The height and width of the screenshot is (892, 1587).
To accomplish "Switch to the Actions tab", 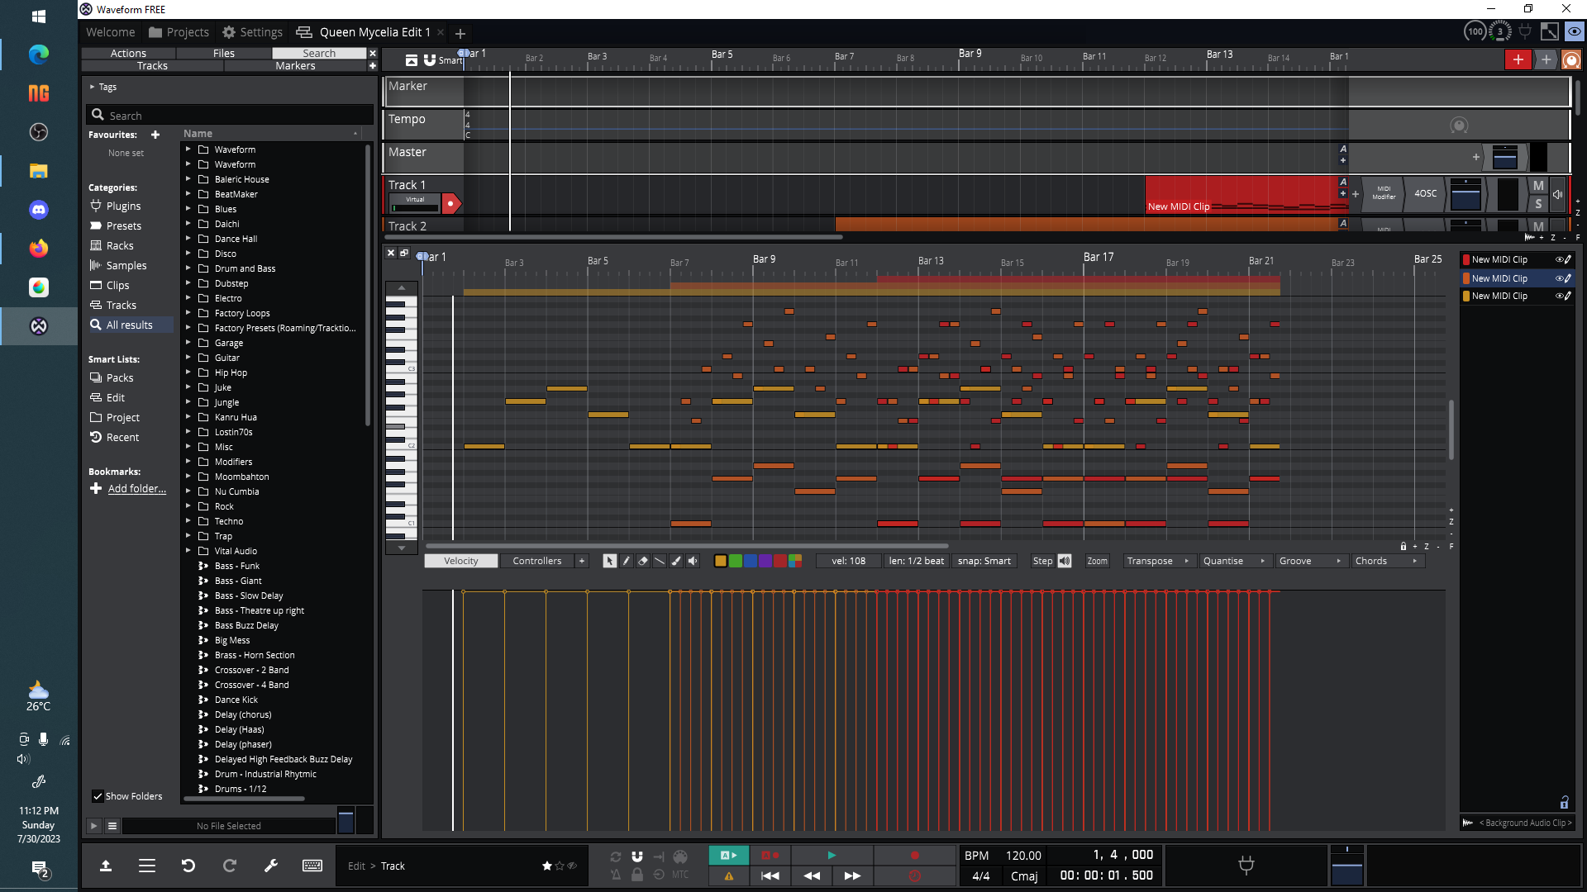I will coord(128,54).
